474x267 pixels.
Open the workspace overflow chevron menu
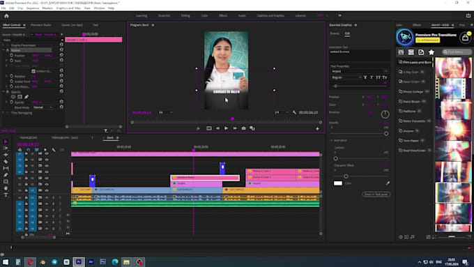point(339,15)
